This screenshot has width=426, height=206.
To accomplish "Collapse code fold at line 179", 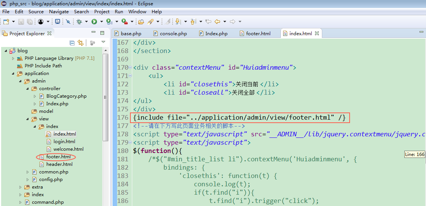I will tap(130, 142).
